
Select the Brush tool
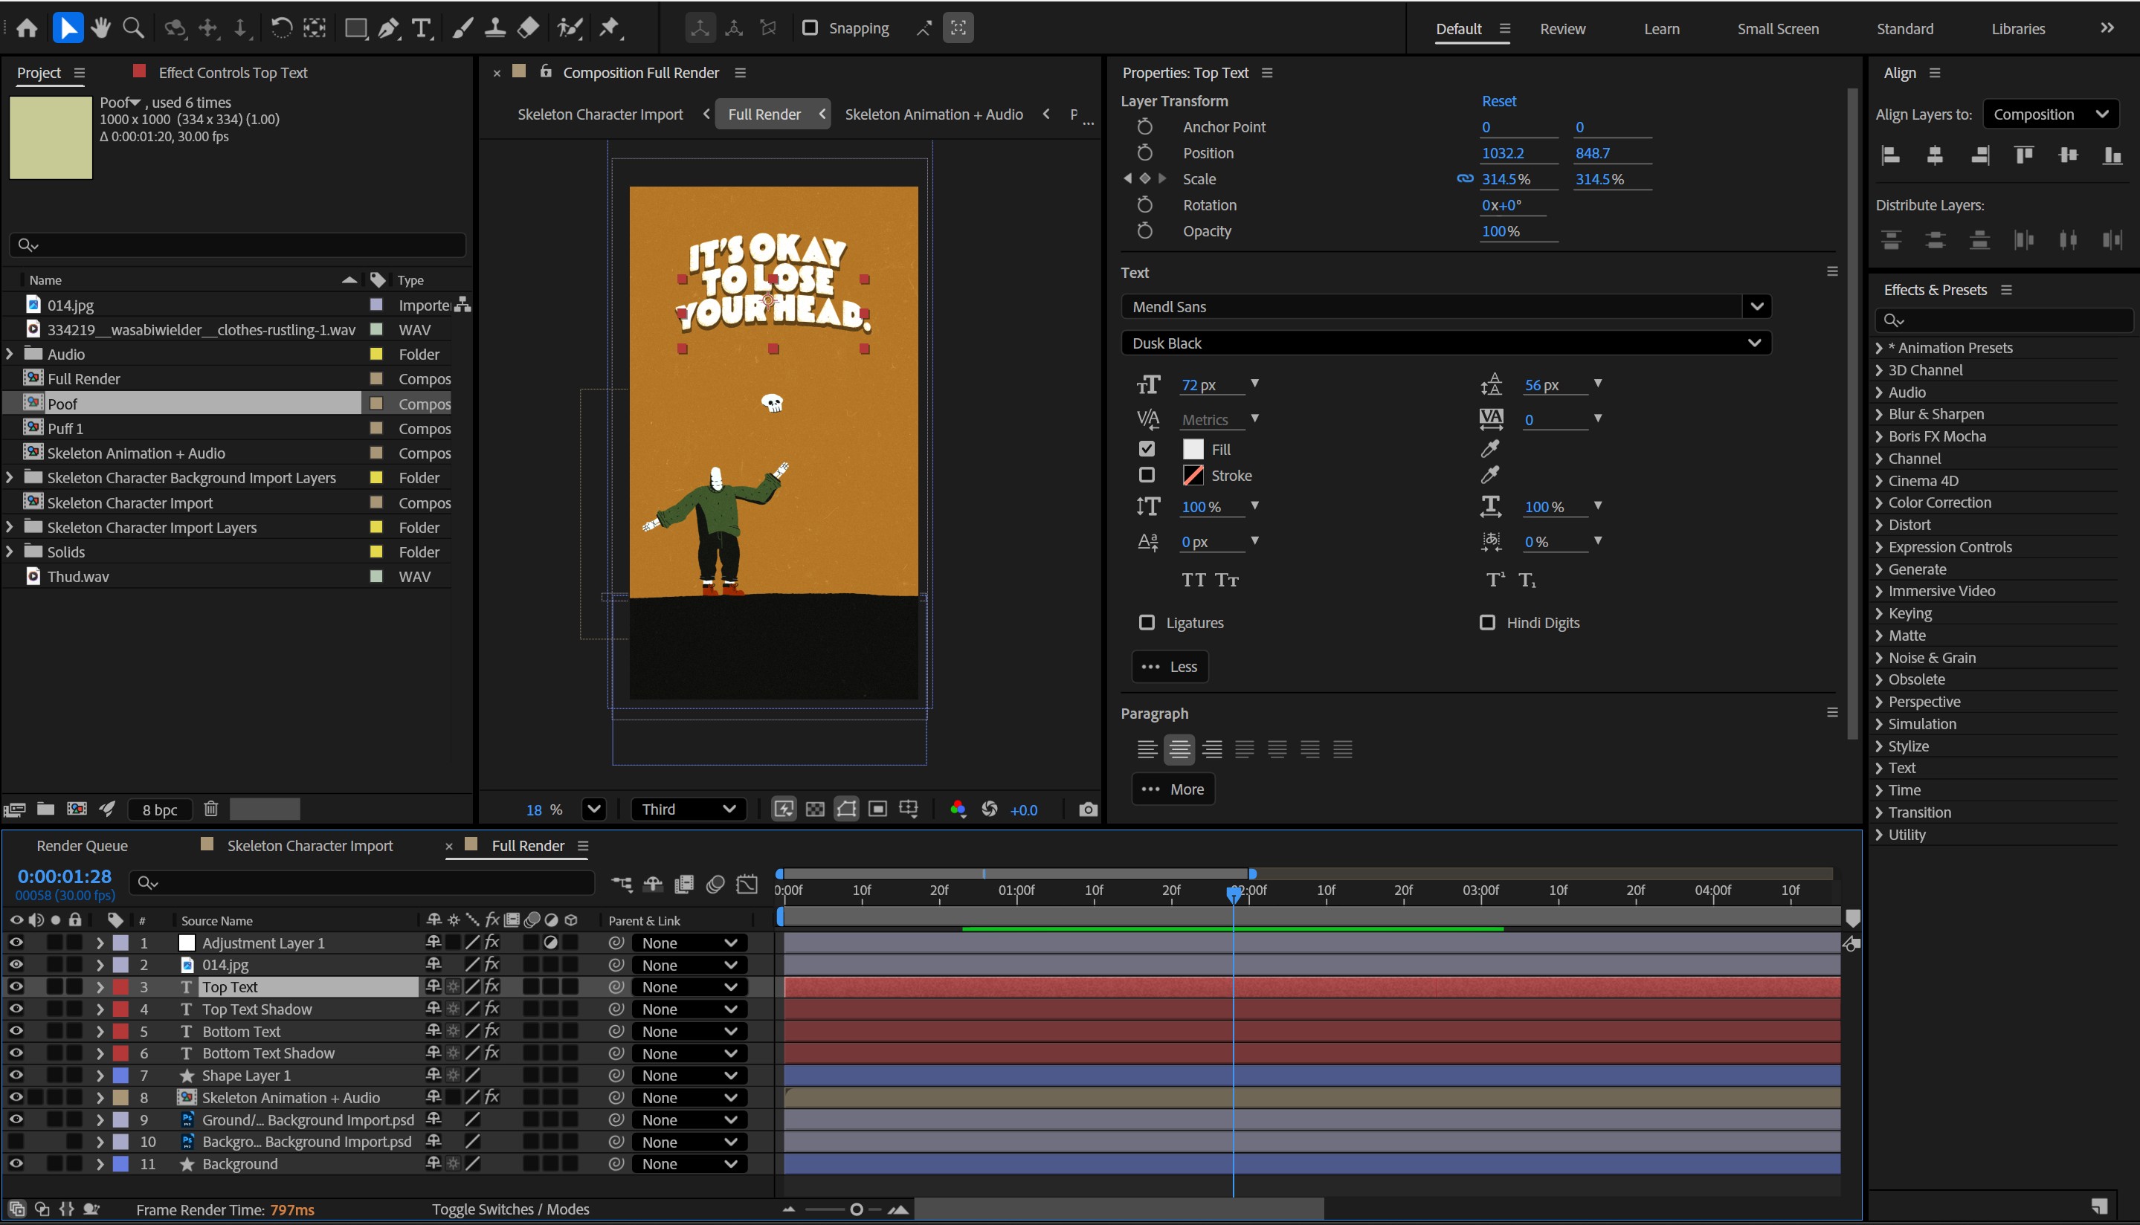[462, 28]
